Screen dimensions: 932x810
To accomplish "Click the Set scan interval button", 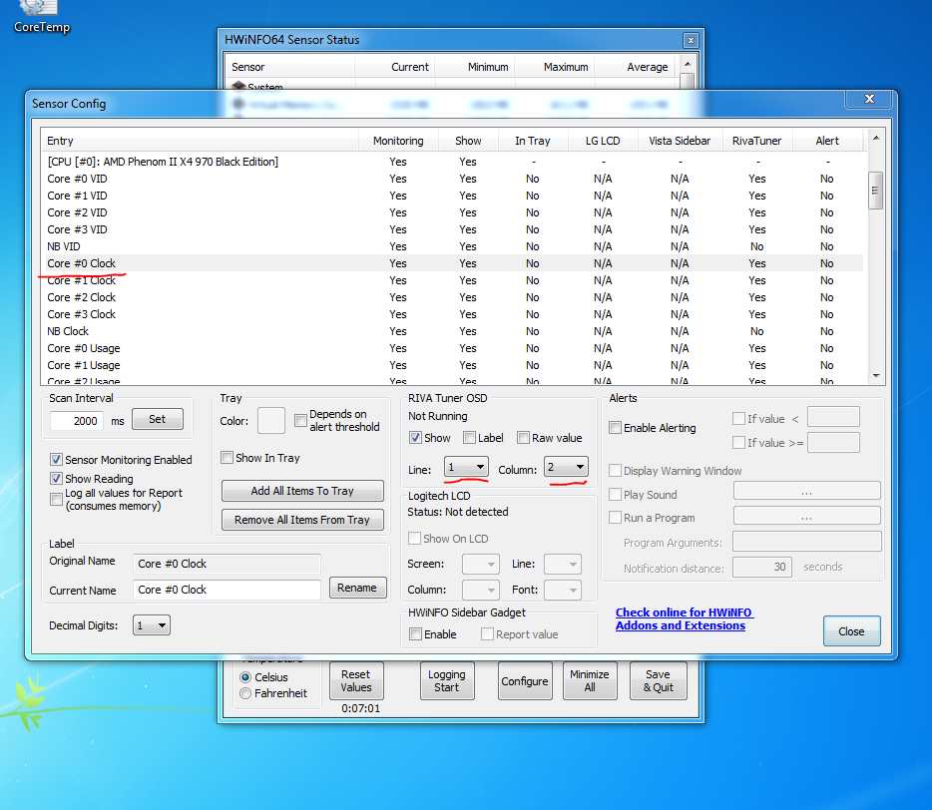I will pos(158,419).
